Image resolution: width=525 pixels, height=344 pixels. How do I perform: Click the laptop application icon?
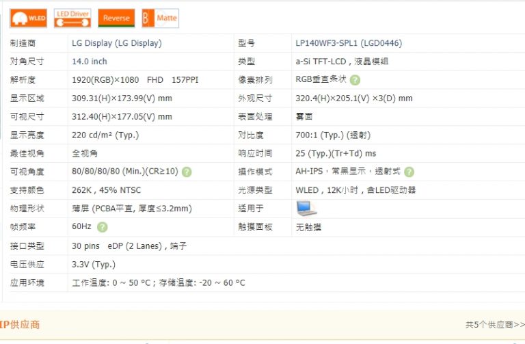(306, 209)
